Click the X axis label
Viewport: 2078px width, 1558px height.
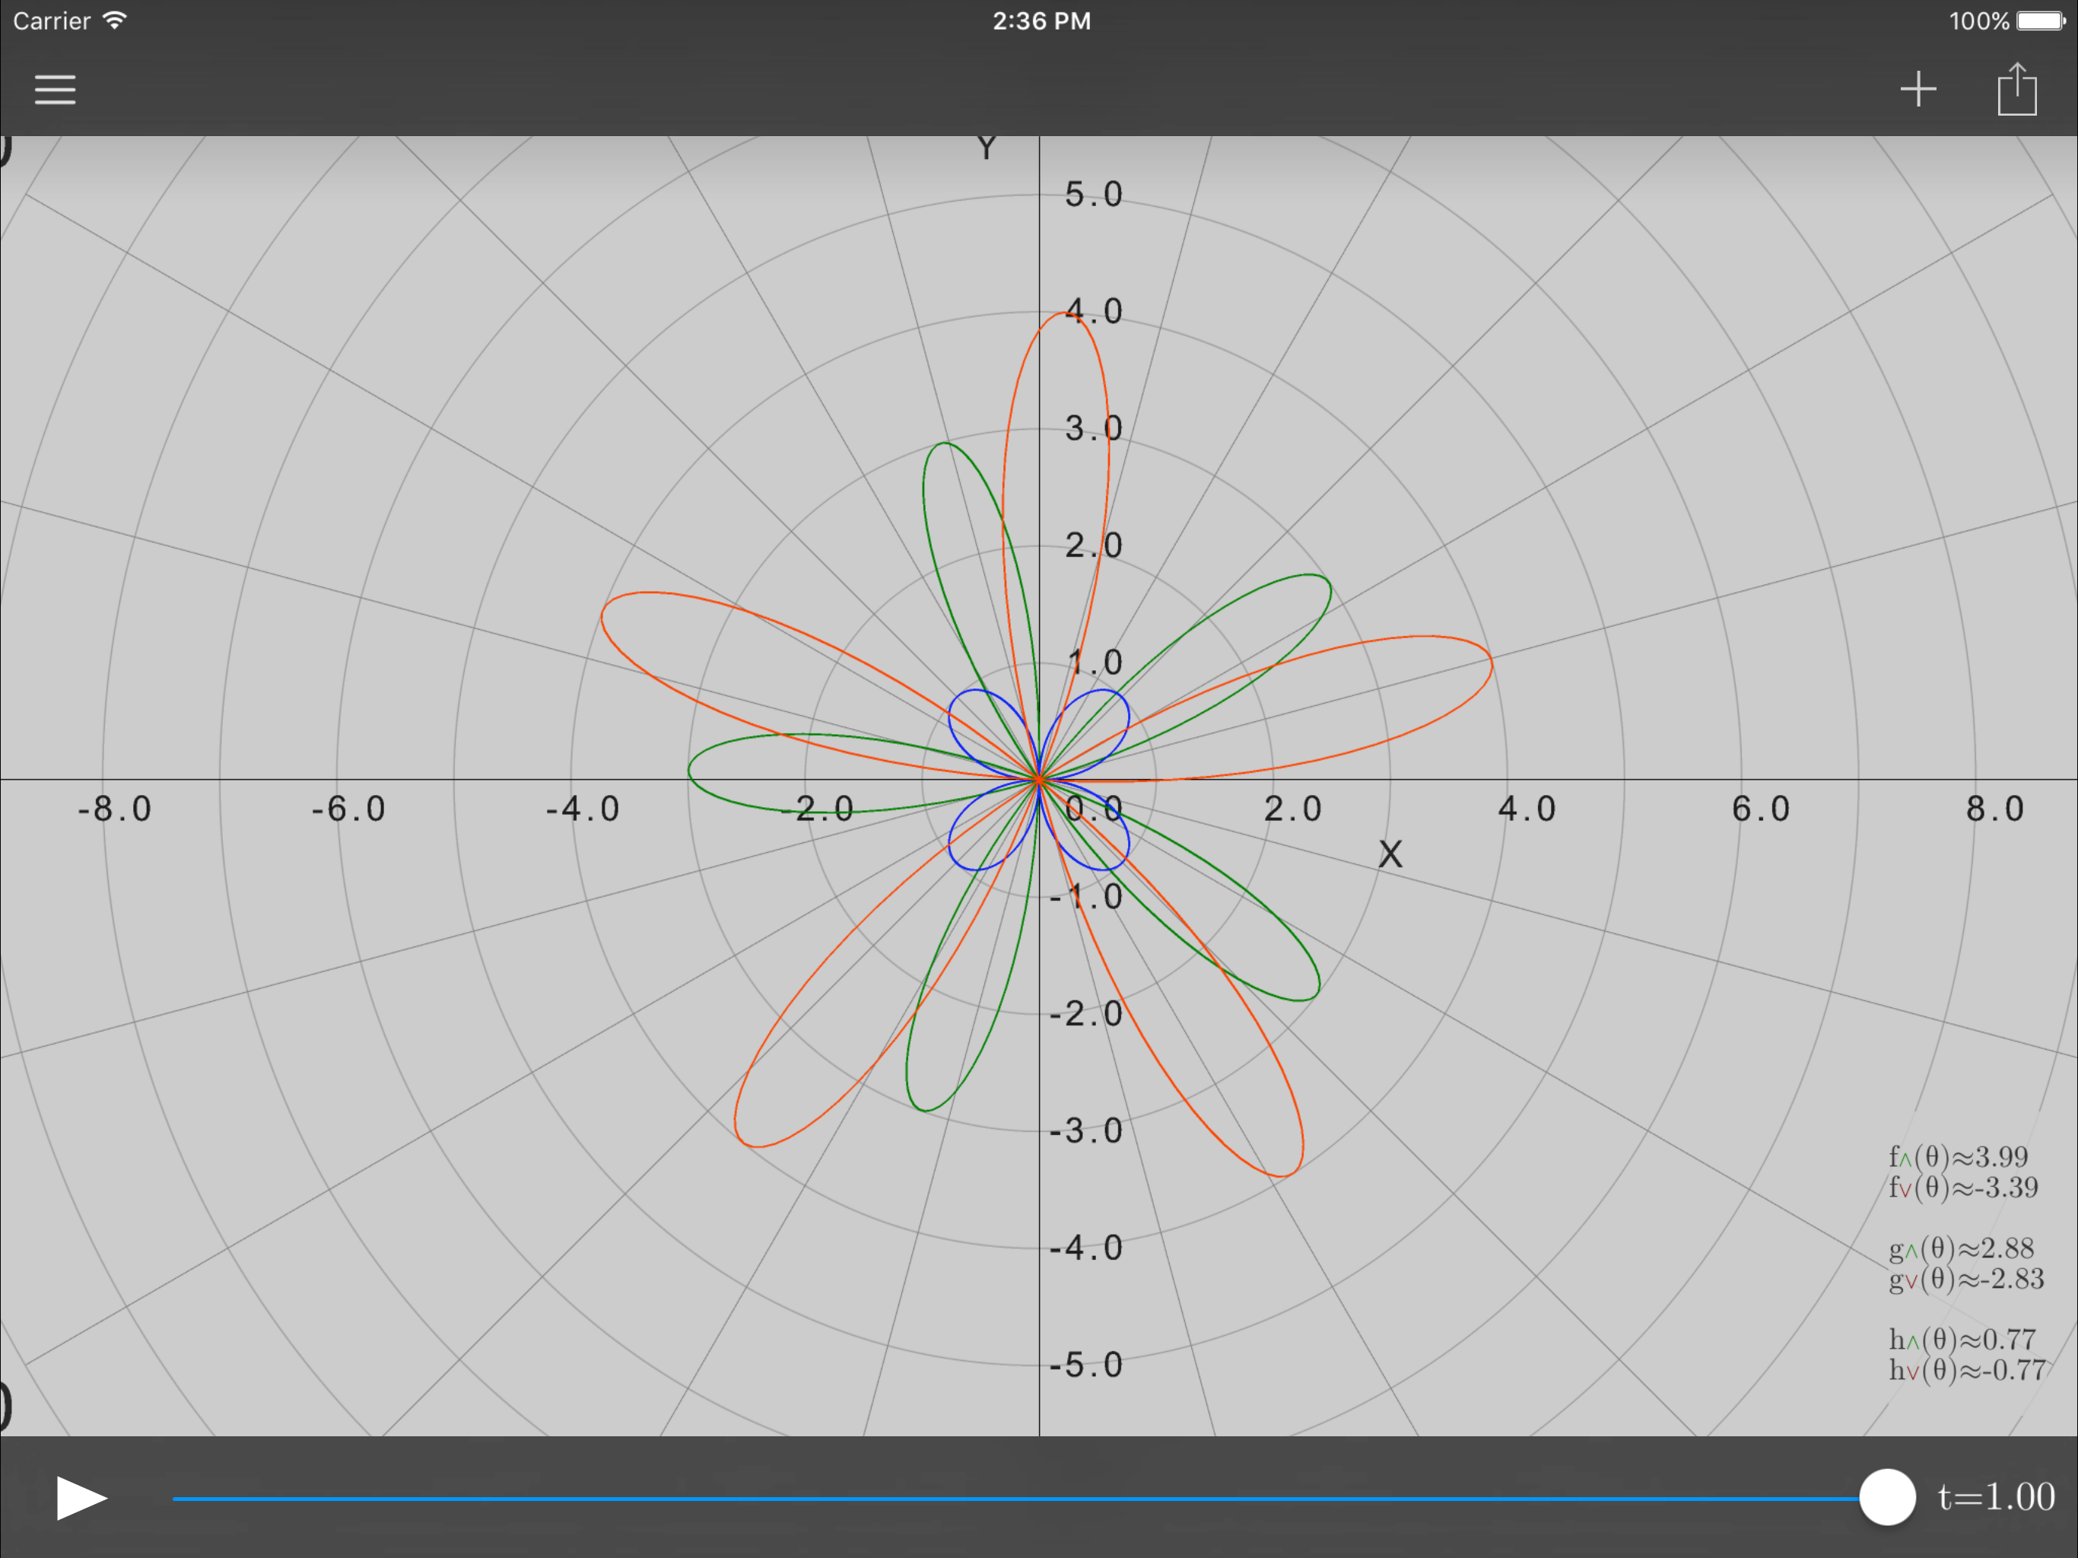[1390, 854]
